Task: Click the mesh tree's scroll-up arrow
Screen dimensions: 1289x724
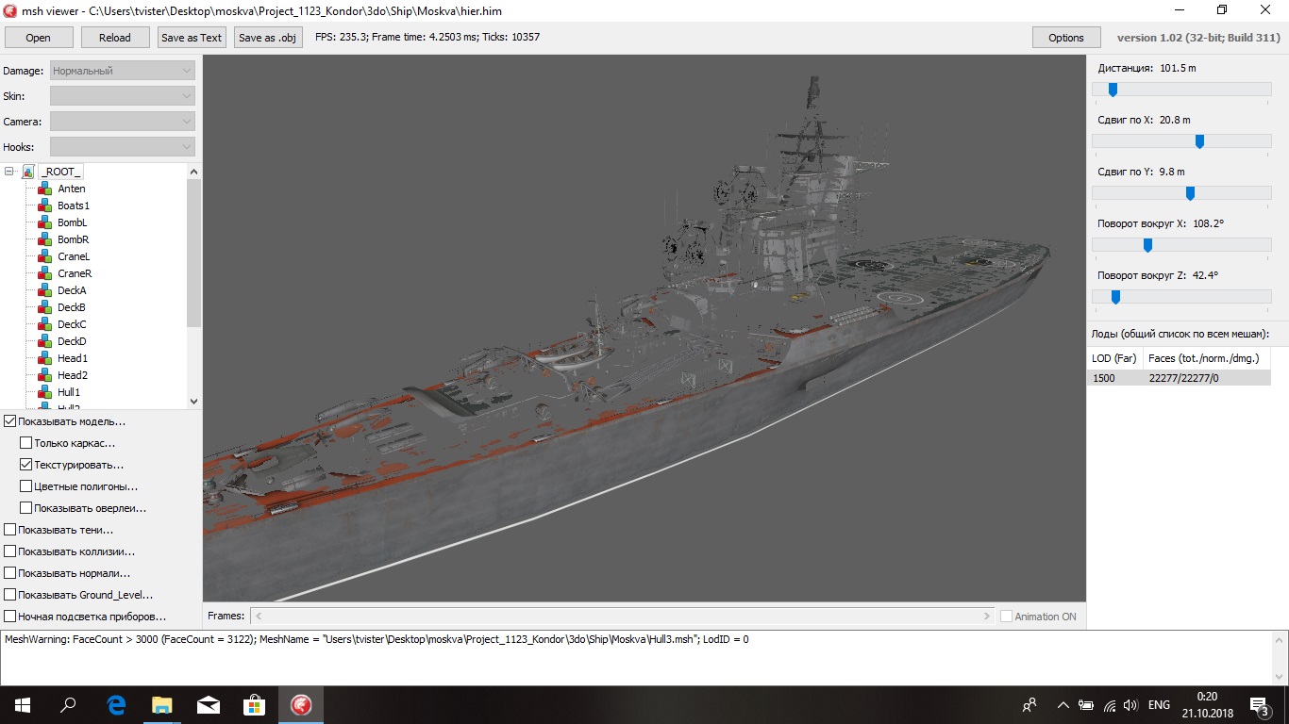Action: (194, 172)
